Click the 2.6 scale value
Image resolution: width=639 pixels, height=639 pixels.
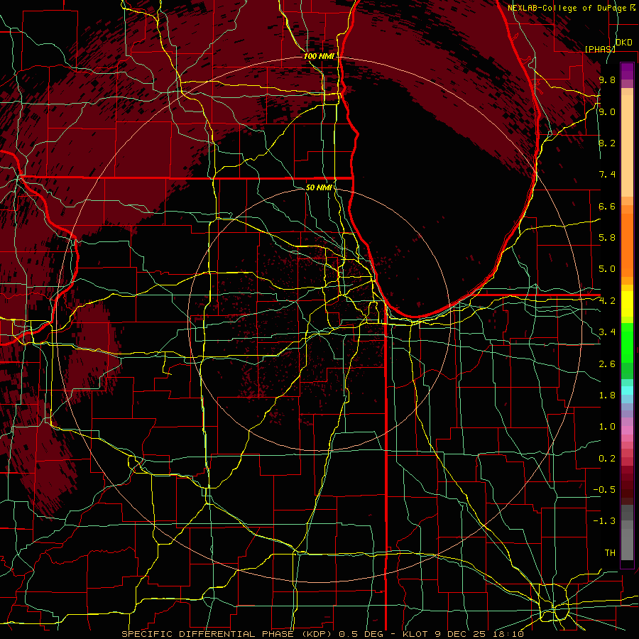607,364
